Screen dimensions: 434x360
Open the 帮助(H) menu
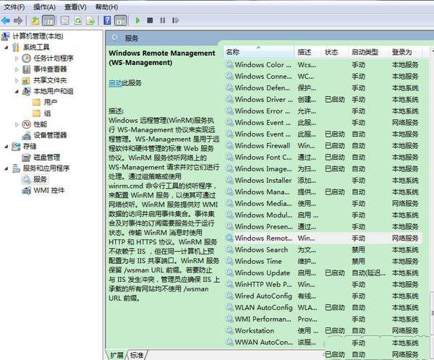(106, 7)
